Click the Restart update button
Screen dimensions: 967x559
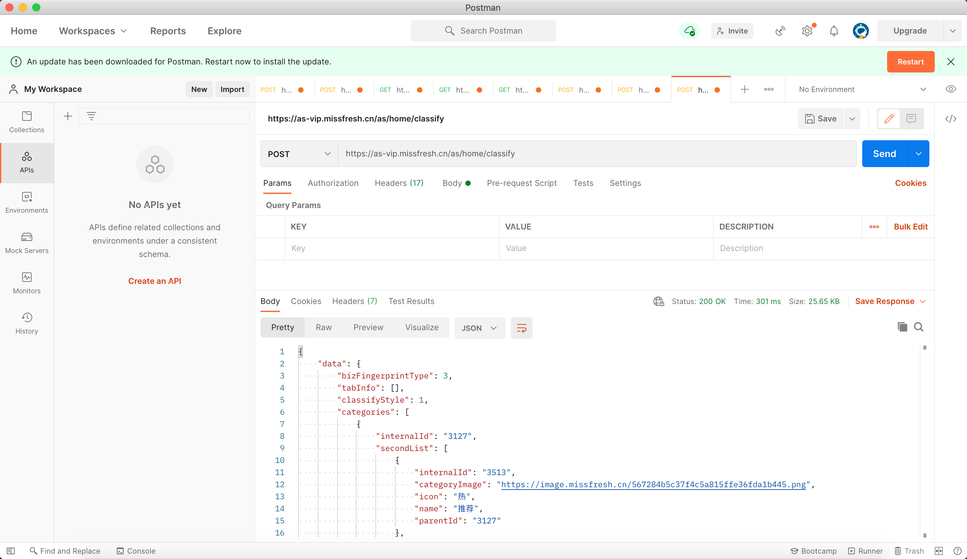[910, 62]
